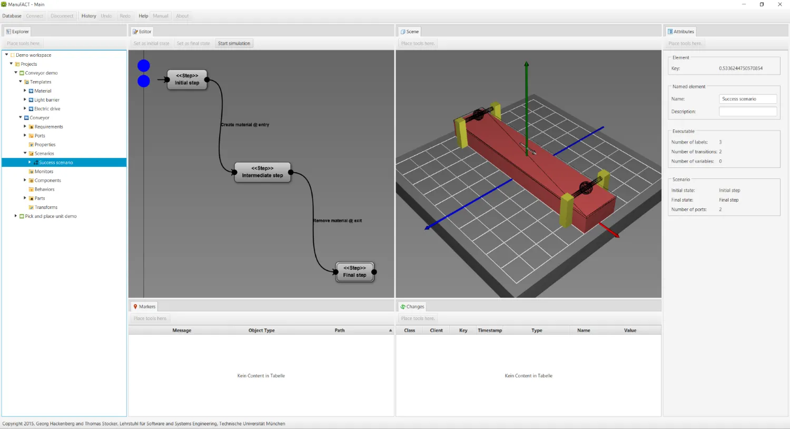Expand the Material template node
Screen dimensions: 790x429
(x=25, y=91)
